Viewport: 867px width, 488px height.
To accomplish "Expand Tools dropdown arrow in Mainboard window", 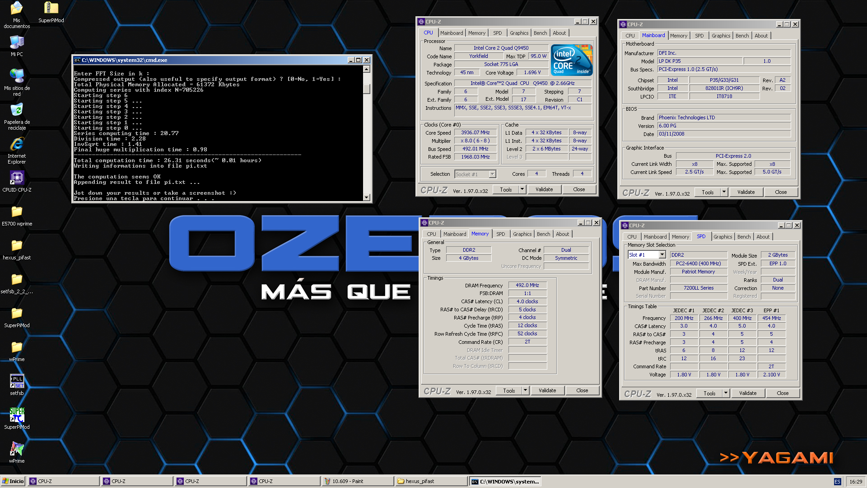I will (x=724, y=192).
